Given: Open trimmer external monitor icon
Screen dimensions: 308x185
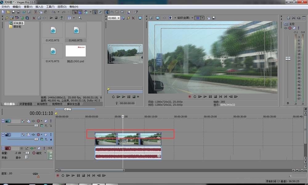Looking at the screenshot, I should click(x=140, y=18).
